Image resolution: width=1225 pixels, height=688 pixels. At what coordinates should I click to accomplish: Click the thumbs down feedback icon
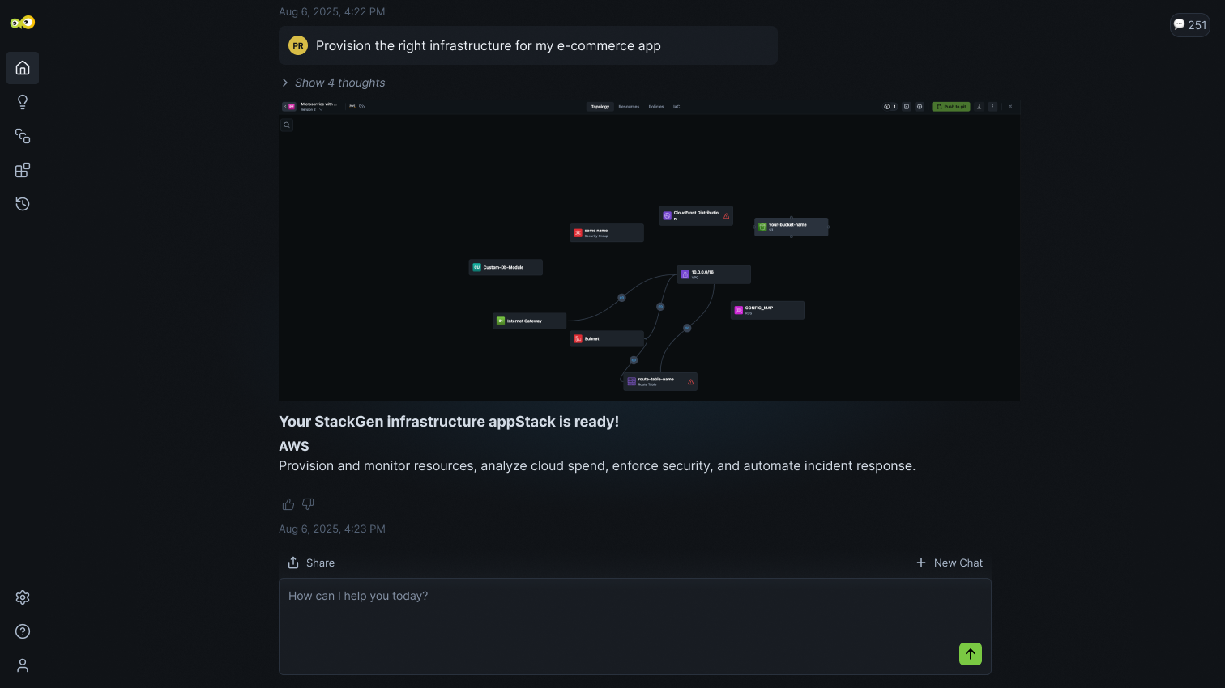pos(308,504)
